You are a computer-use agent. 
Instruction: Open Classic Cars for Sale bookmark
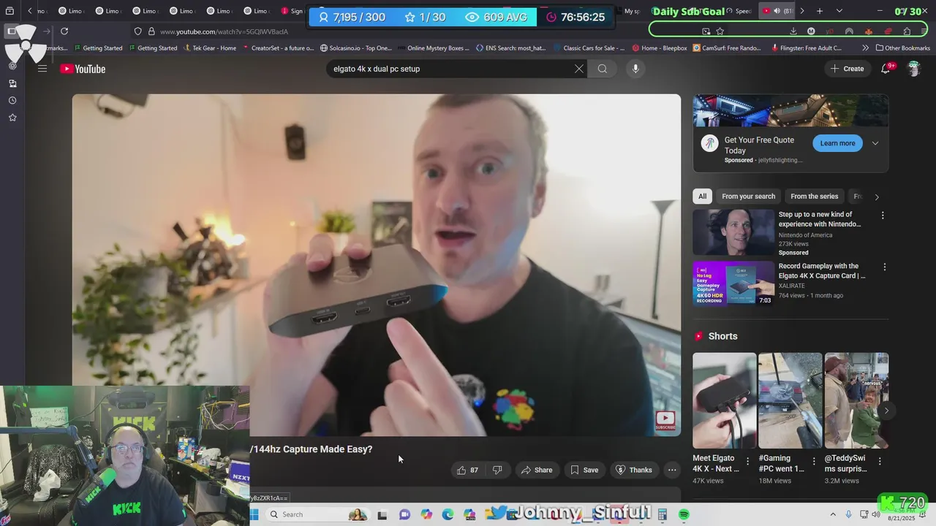[x=589, y=47]
